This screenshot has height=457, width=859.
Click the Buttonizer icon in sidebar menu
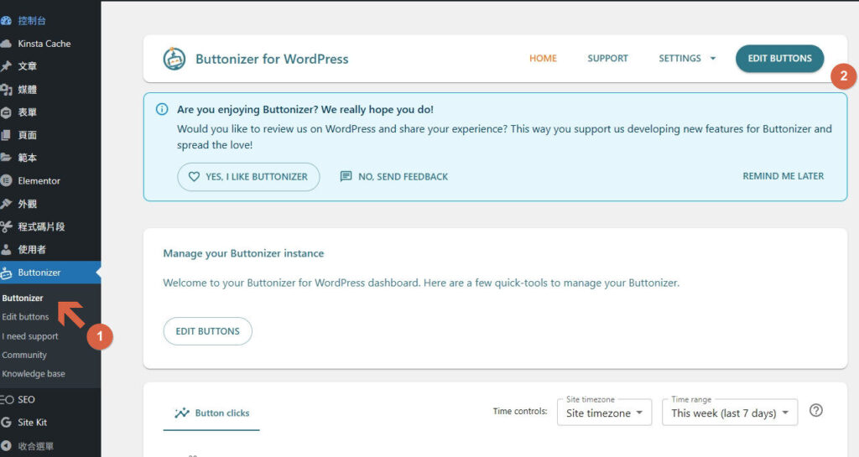(7, 273)
